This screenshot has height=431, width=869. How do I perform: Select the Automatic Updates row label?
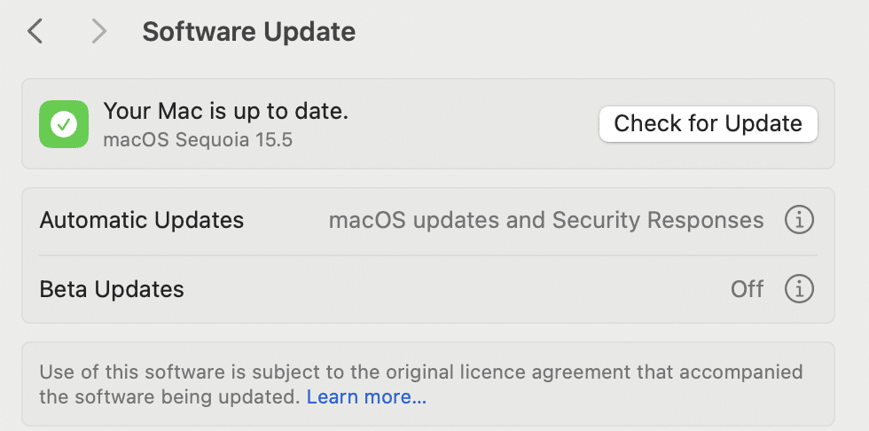click(141, 220)
